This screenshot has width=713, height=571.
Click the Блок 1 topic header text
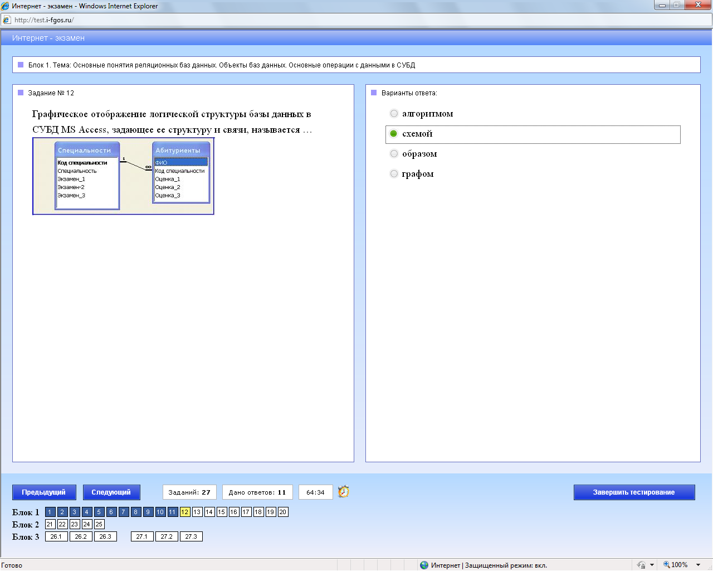[222, 65]
